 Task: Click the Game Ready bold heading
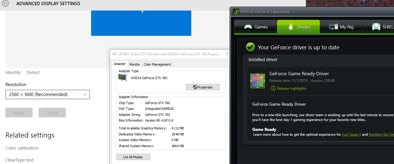[264, 129]
